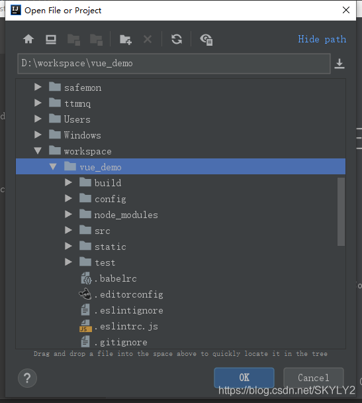Jump to Desktop directory icon

click(x=51, y=39)
